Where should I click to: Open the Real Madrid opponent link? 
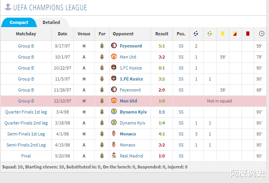[131, 156]
